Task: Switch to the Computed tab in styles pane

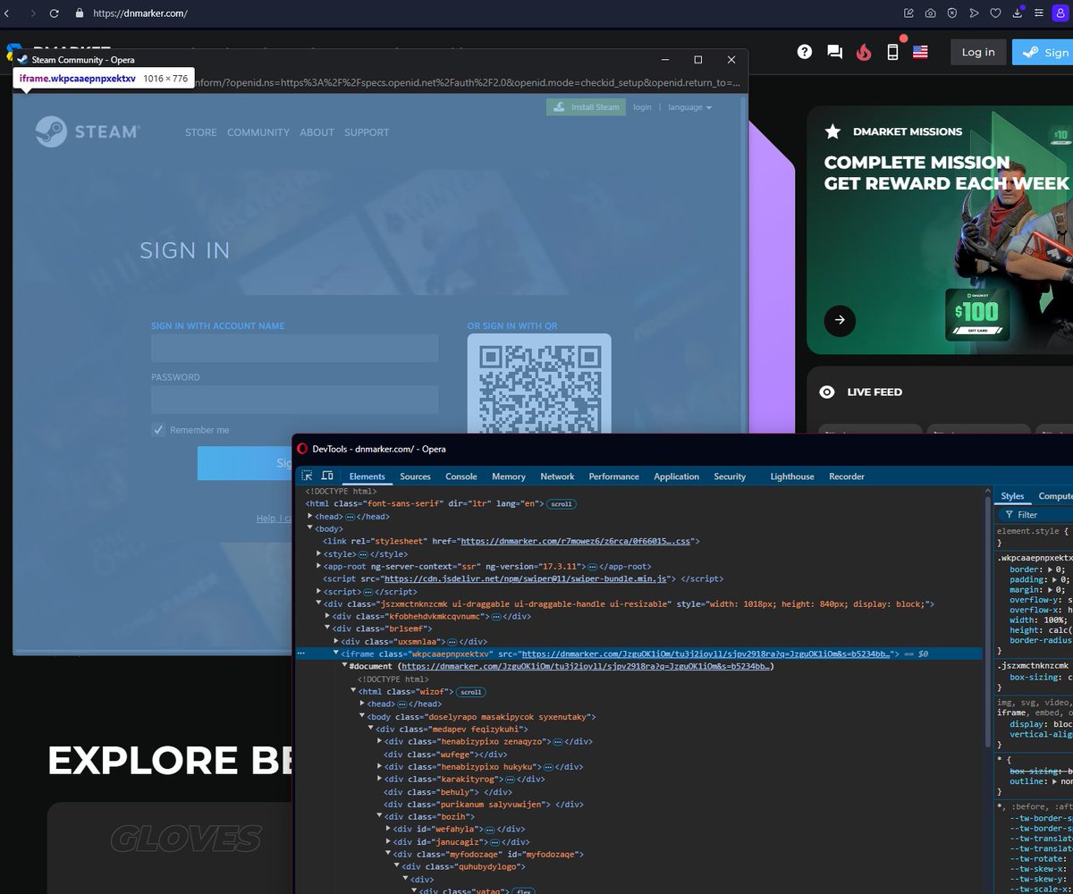Action: [1055, 496]
